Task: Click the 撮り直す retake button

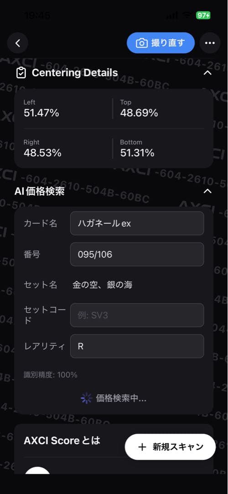Action: coord(161,43)
